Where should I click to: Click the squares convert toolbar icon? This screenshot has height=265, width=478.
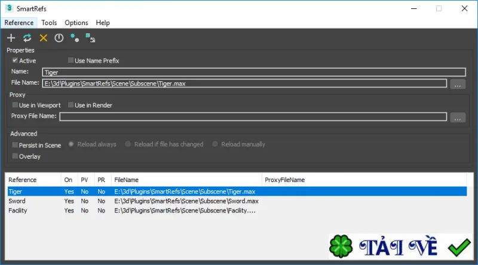point(90,38)
